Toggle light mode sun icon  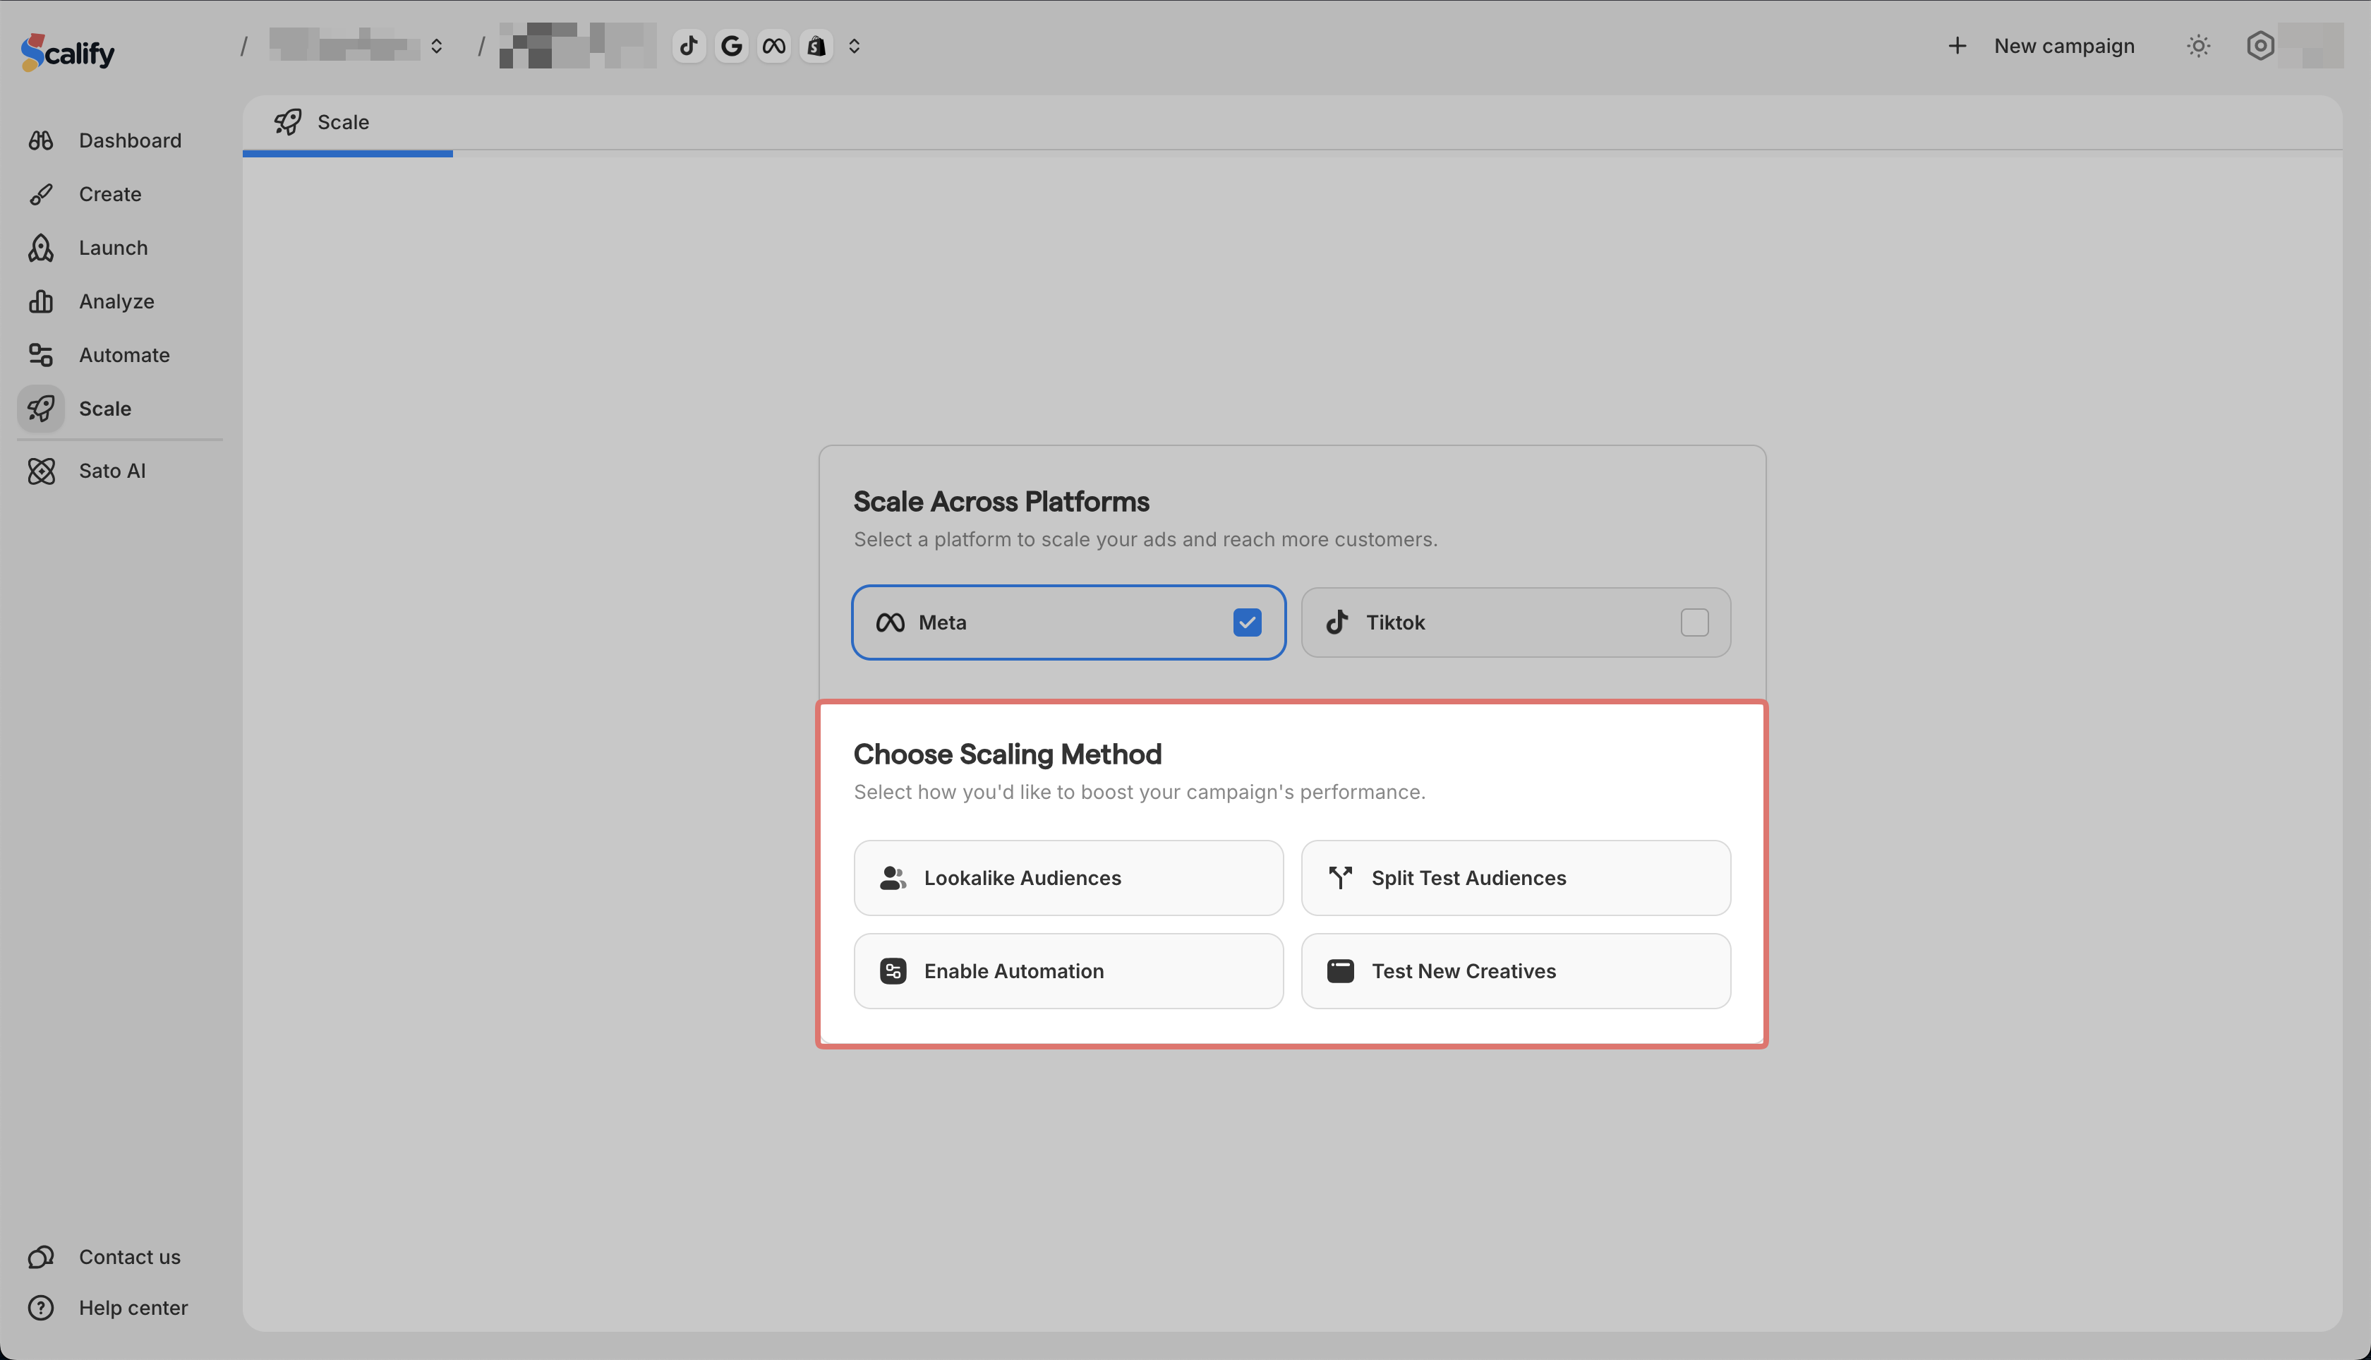coord(2198,46)
